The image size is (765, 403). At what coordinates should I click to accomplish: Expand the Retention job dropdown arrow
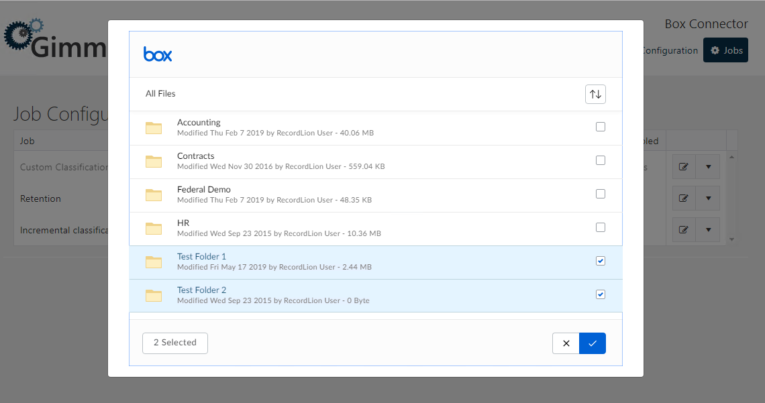[708, 198]
